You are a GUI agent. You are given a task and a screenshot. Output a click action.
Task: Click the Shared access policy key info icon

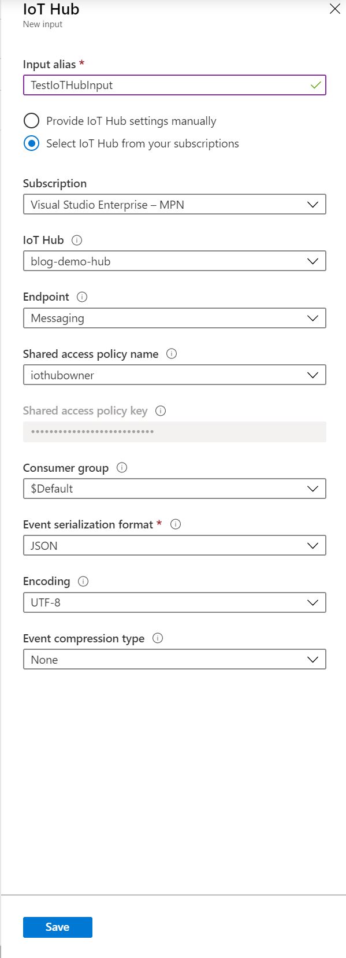(161, 410)
